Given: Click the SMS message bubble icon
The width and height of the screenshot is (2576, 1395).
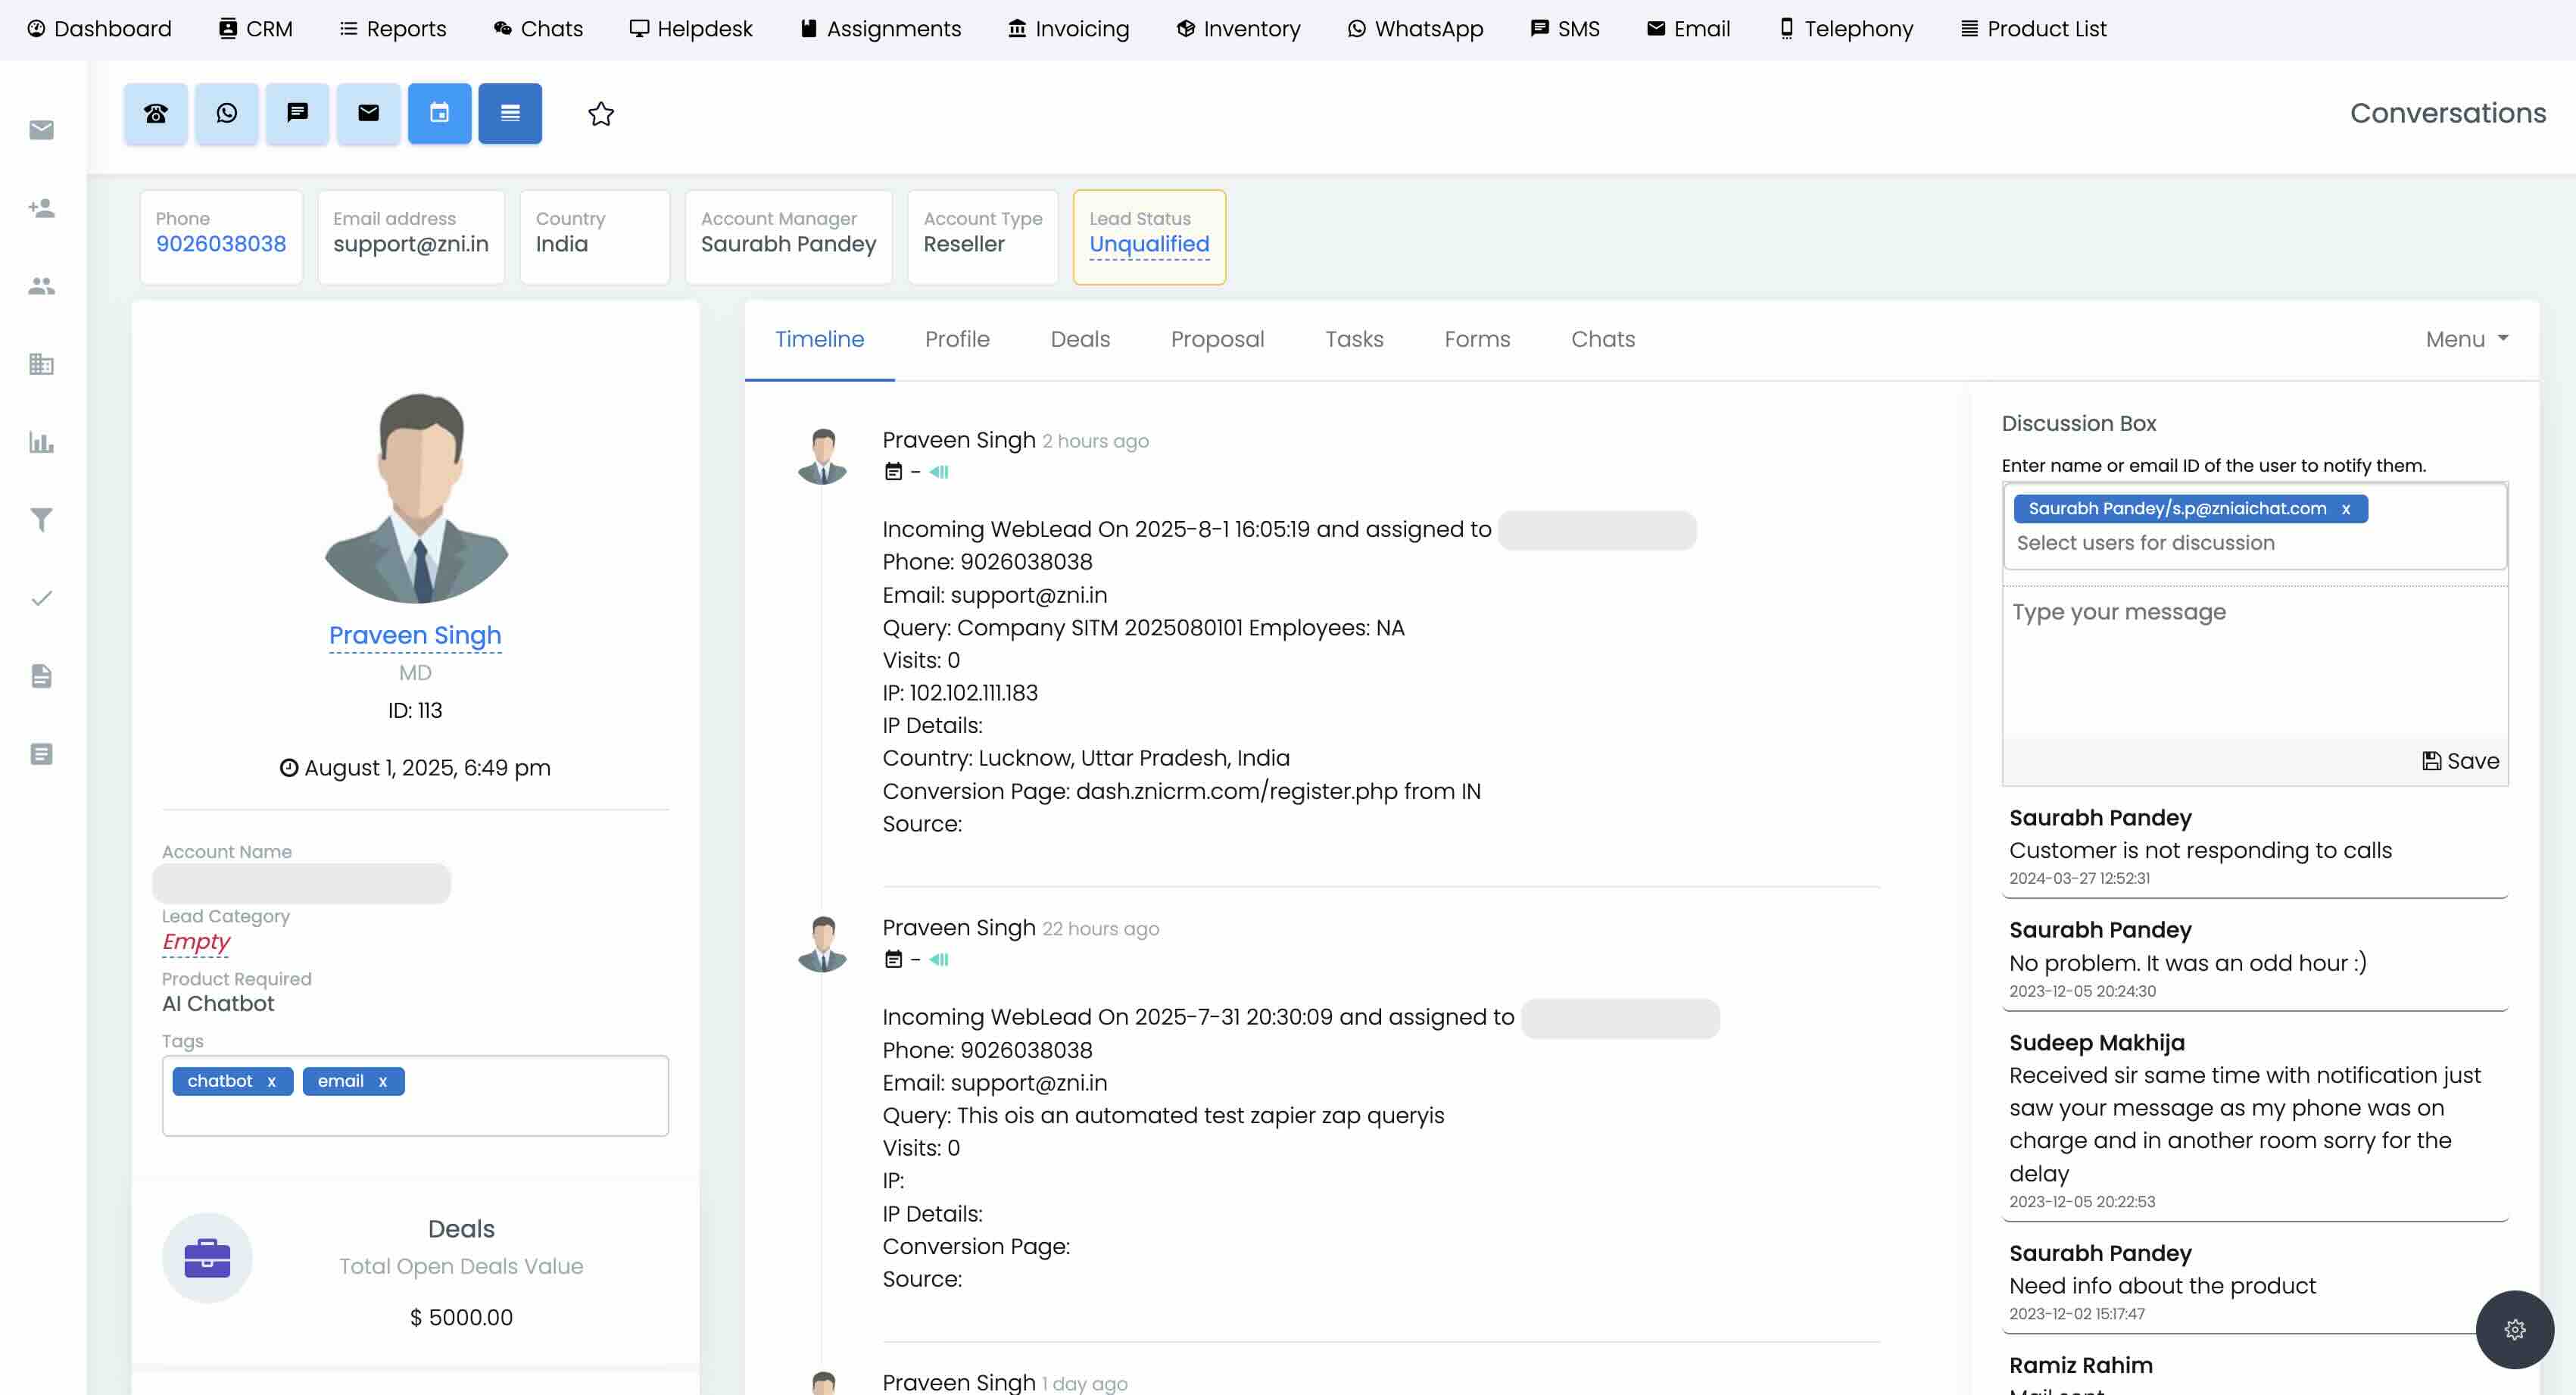Looking at the screenshot, I should [x=297, y=113].
